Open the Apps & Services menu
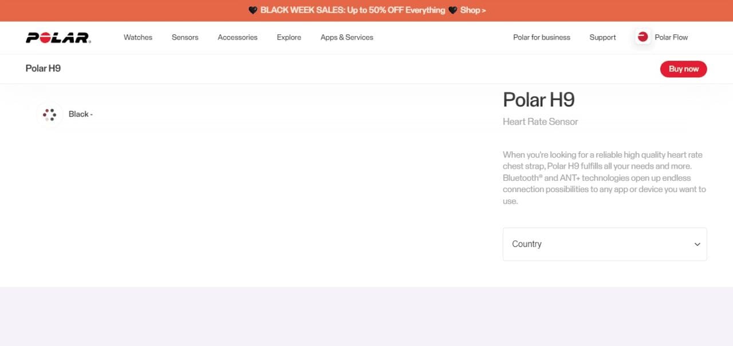733x346 pixels. tap(347, 37)
